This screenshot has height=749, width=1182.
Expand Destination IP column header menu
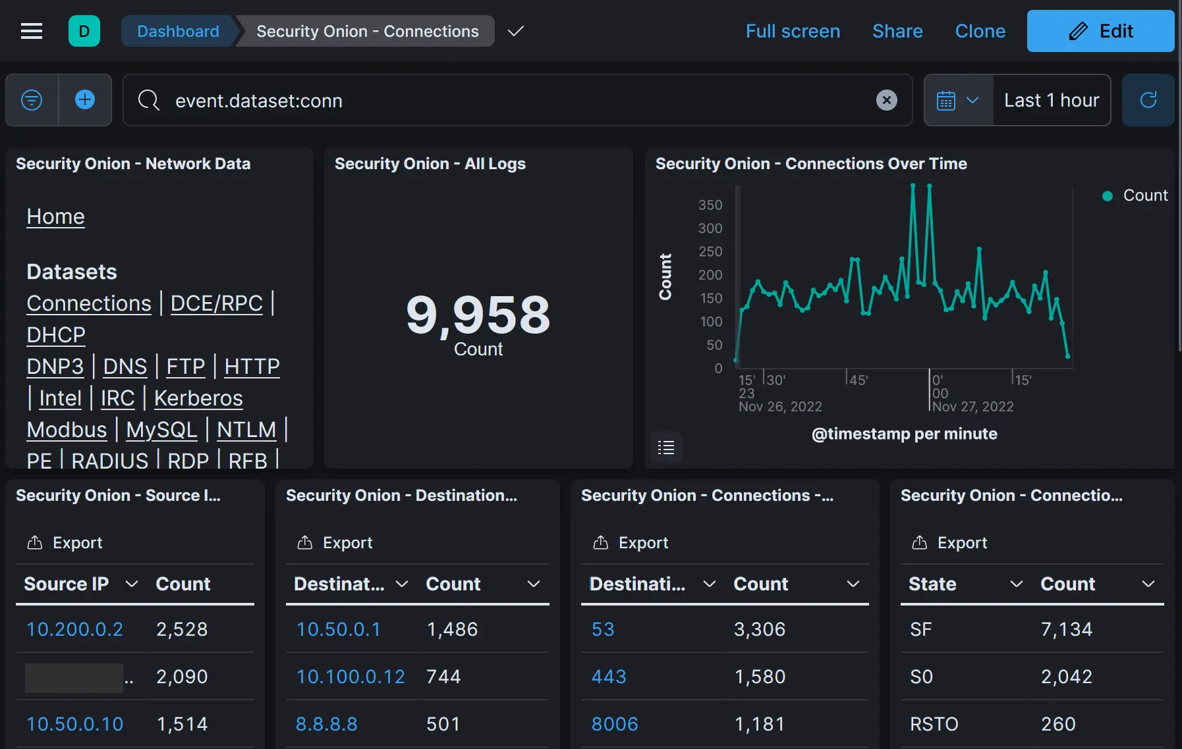point(402,584)
